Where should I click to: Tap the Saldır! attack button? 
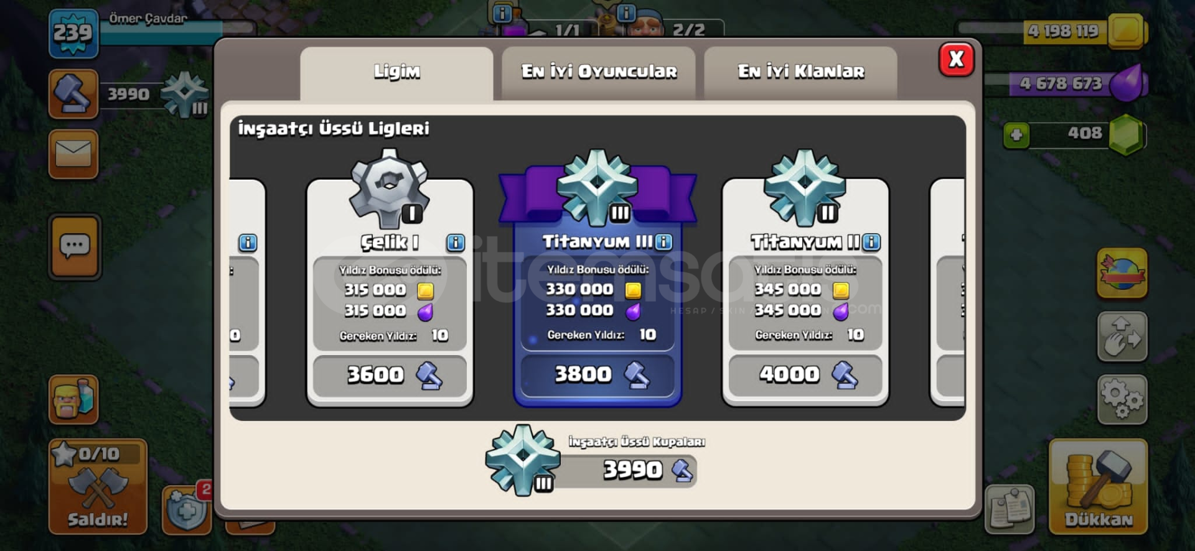point(98,487)
